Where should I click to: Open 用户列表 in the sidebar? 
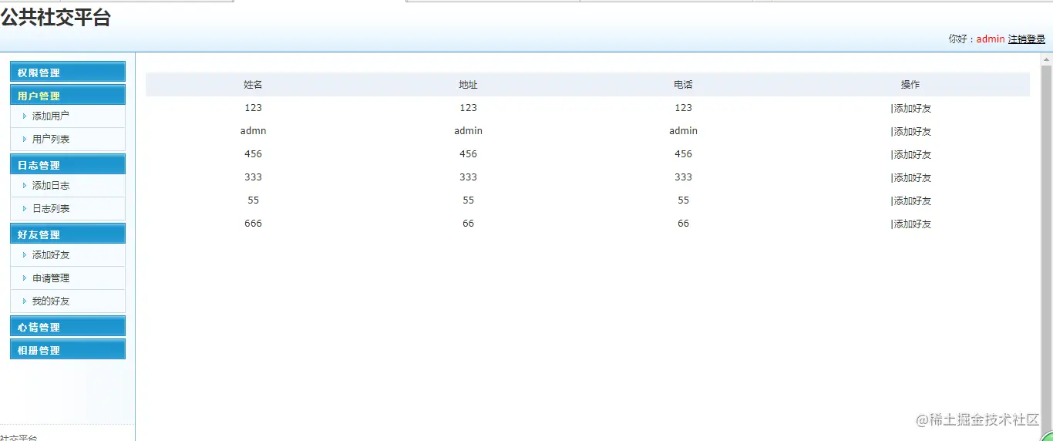point(51,140)
